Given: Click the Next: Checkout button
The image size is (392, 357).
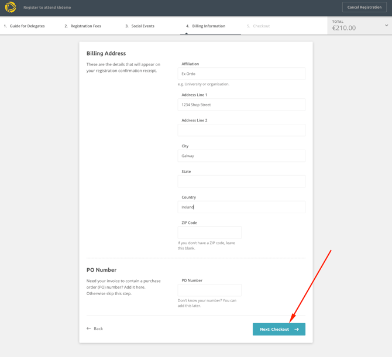Looking at the screenshot, I should click(278, 330).
